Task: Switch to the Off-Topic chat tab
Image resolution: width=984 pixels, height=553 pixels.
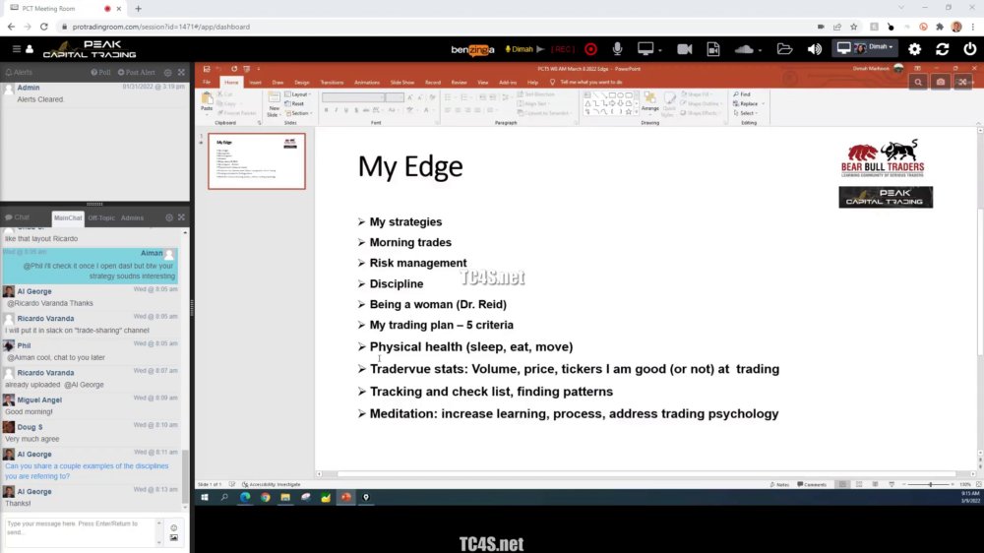Action: click(101, 217)
